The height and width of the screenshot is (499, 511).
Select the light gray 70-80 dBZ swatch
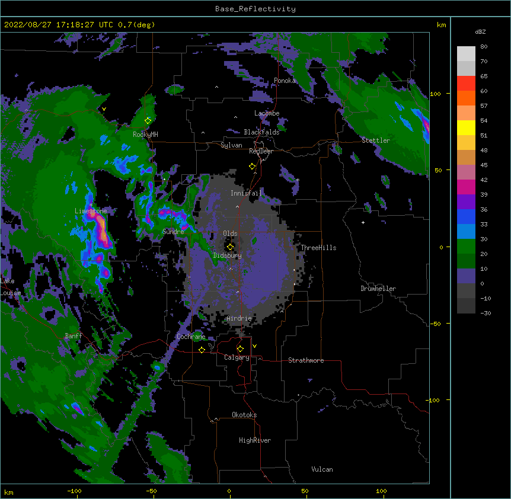click(x=466, y=54)
